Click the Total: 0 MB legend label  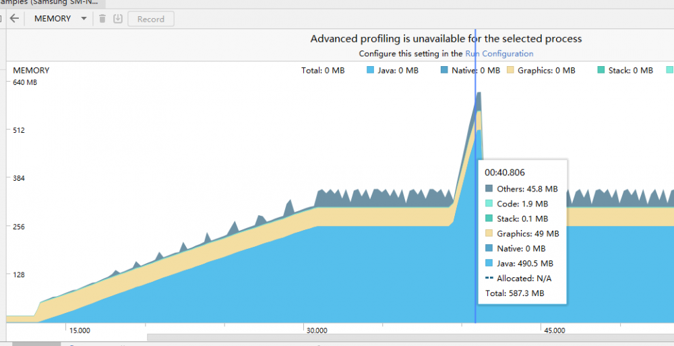tap(323, 70)
